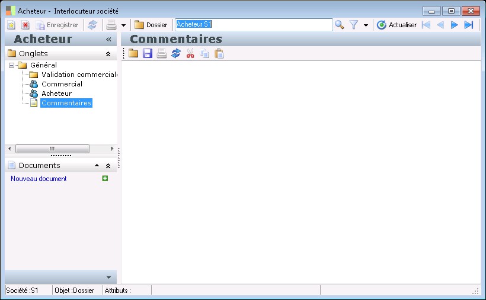Select the Acheteur tree item
The width and height of the screenshot is (486, 300).
[57, 93]
